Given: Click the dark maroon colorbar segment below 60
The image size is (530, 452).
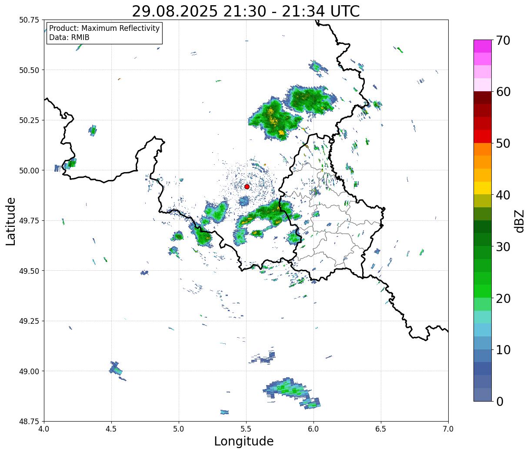Looking at the screenshot, I should click(x=483, y=97).
